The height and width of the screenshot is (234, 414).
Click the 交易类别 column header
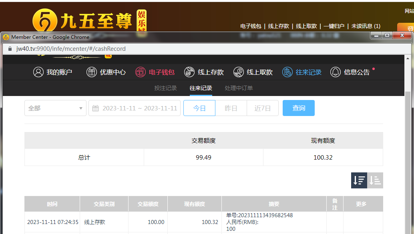tap(104, 204)
